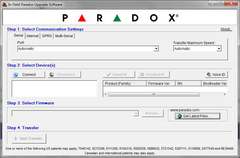
Task: Click the empty connected devices list box
Action: pos(54,89)
